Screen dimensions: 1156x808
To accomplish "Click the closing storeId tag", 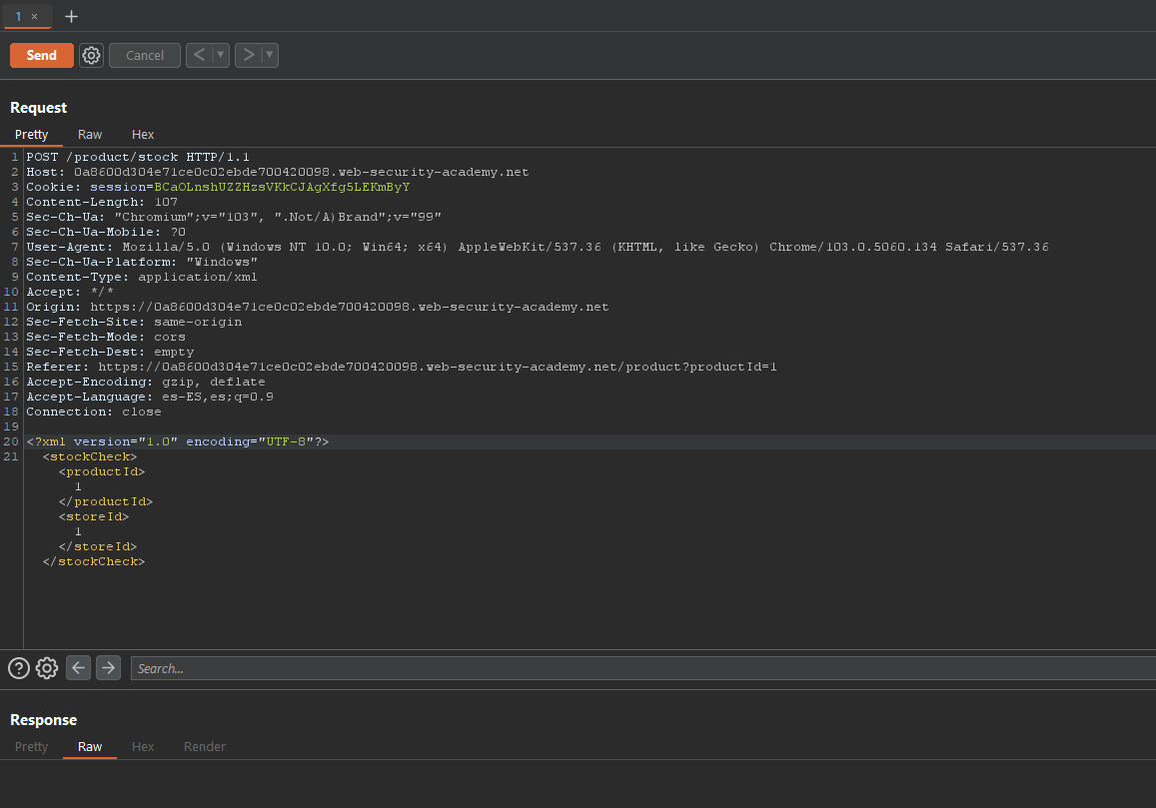I will coord(98,547).
